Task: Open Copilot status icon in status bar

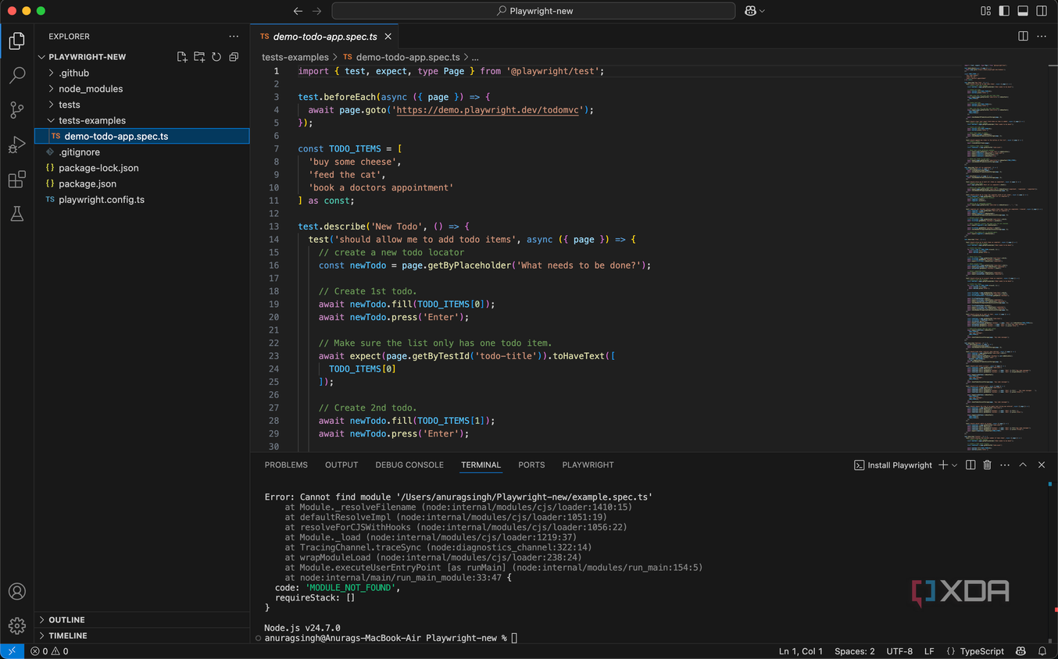Action: (x=1020, y=651)
